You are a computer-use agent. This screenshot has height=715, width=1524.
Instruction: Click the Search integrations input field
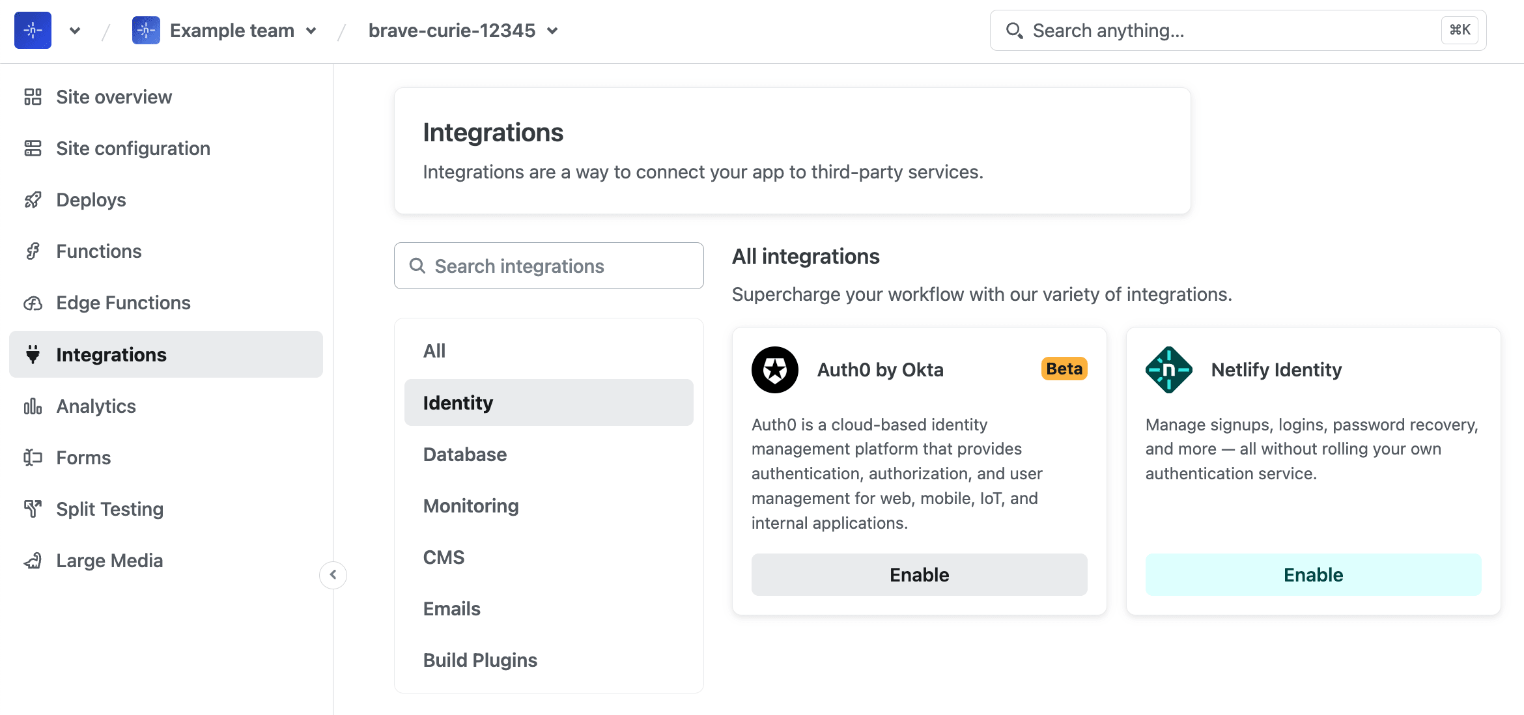(550, 265)
